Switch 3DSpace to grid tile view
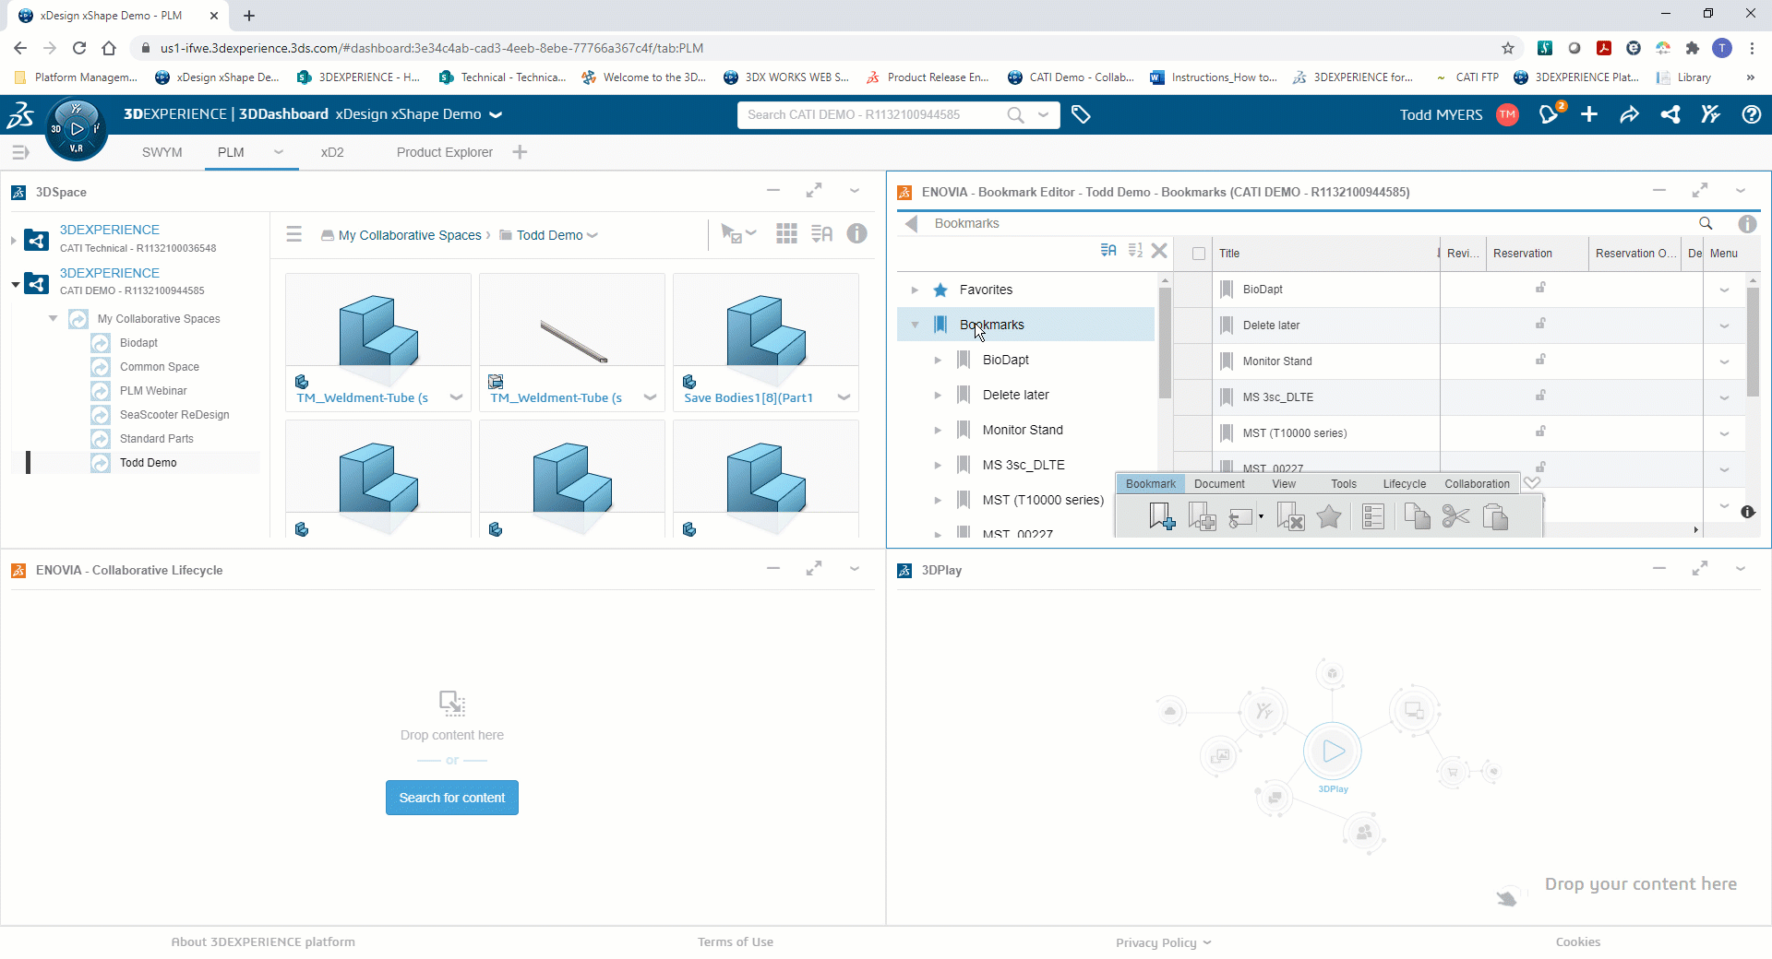The height and width of the screenshot is (959, 1772). pyautogui.click(x=786, y=234)
